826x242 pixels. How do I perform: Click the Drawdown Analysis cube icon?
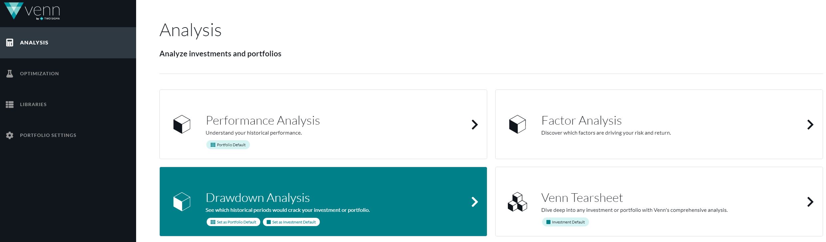(182, 202)
